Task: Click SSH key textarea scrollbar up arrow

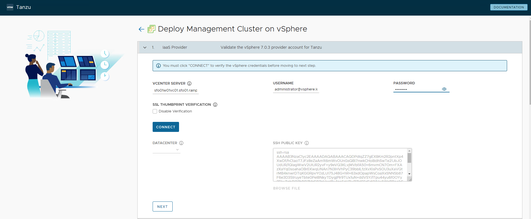Action: click(409, 151)
